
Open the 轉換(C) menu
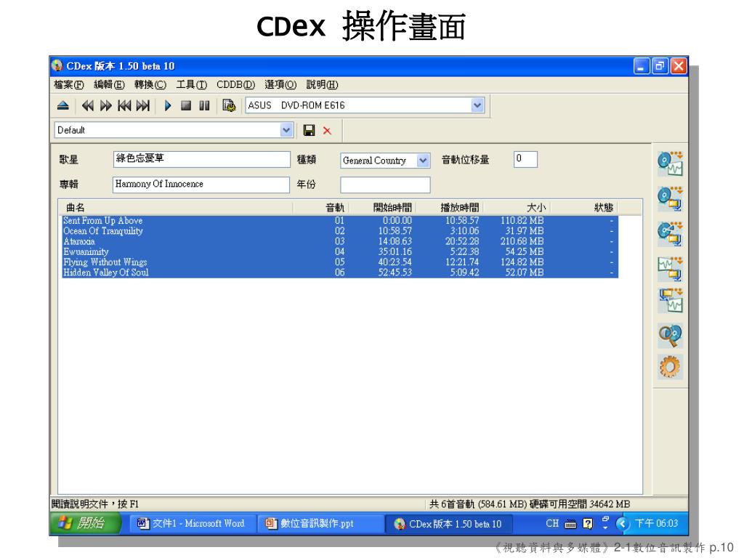[x=150, y=84]
